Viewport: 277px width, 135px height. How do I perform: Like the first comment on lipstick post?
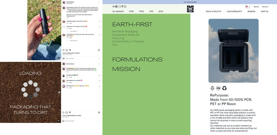click(x=99, y=21)
